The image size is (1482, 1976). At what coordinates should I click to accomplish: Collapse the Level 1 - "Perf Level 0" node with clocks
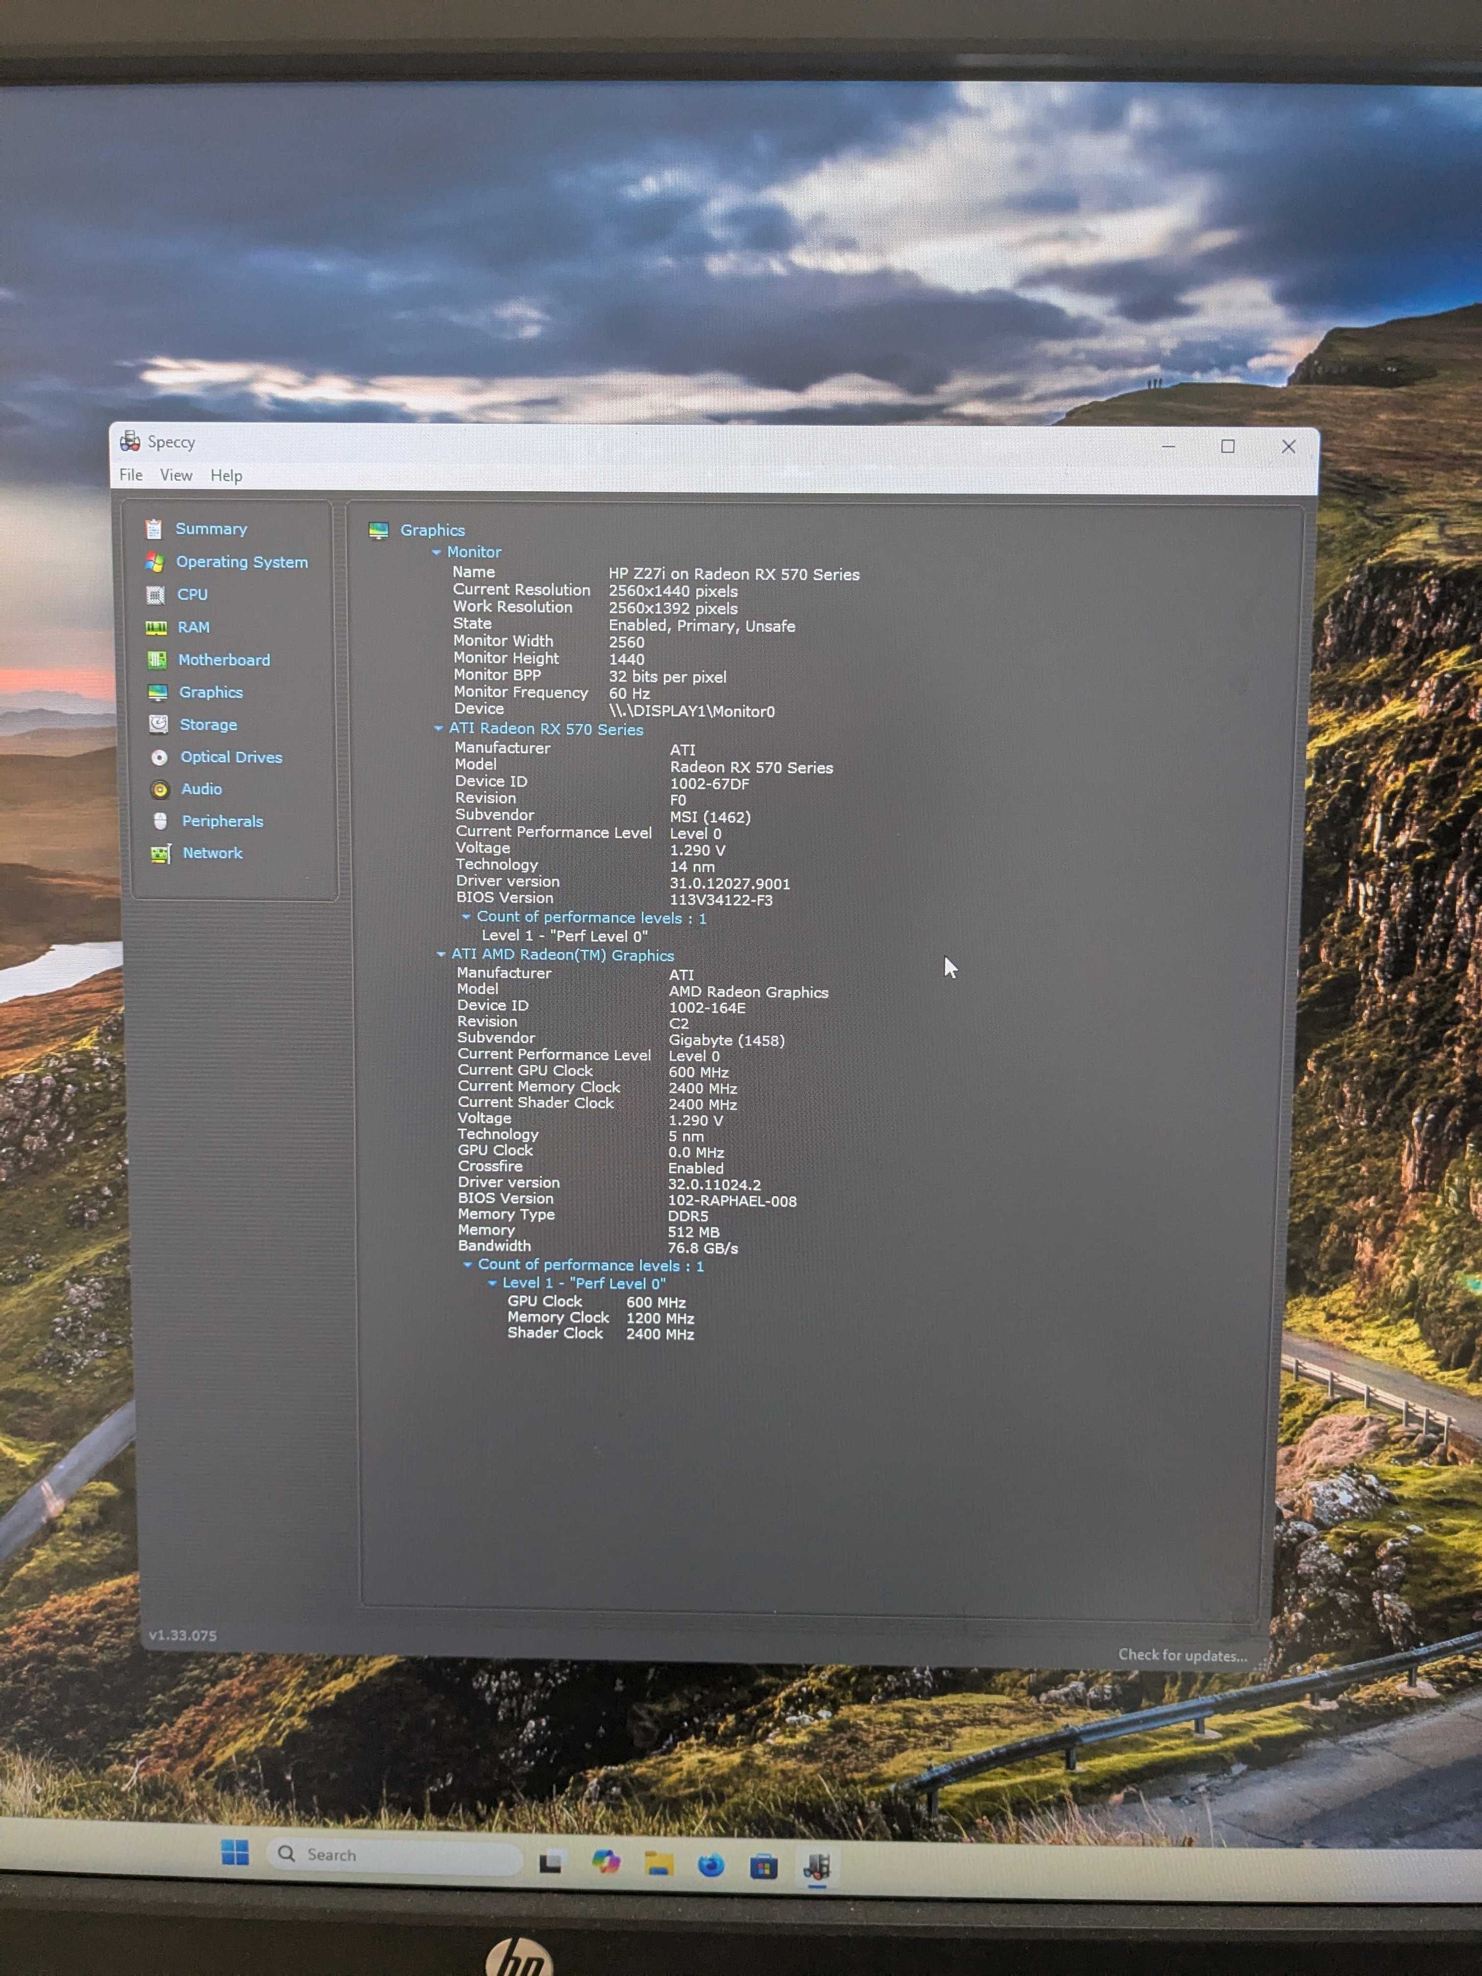click(x=492, y=1284)
